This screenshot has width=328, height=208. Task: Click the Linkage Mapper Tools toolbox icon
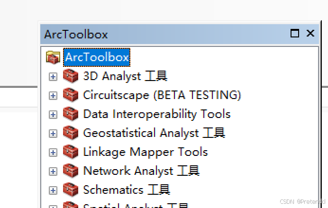point(71,152)
